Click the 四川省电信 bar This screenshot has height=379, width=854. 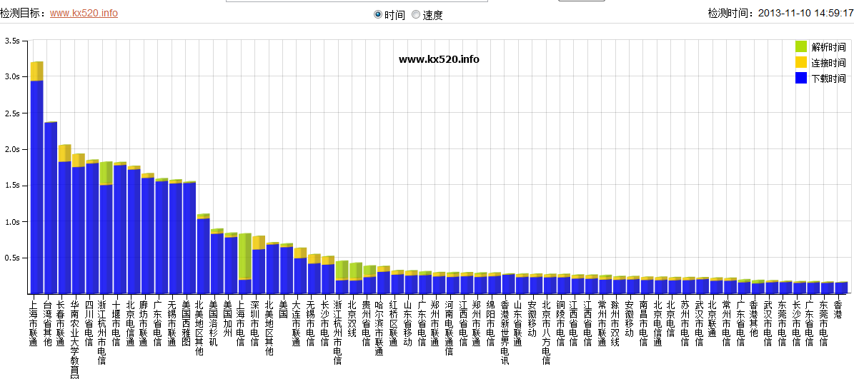click(x=92, y=228)
